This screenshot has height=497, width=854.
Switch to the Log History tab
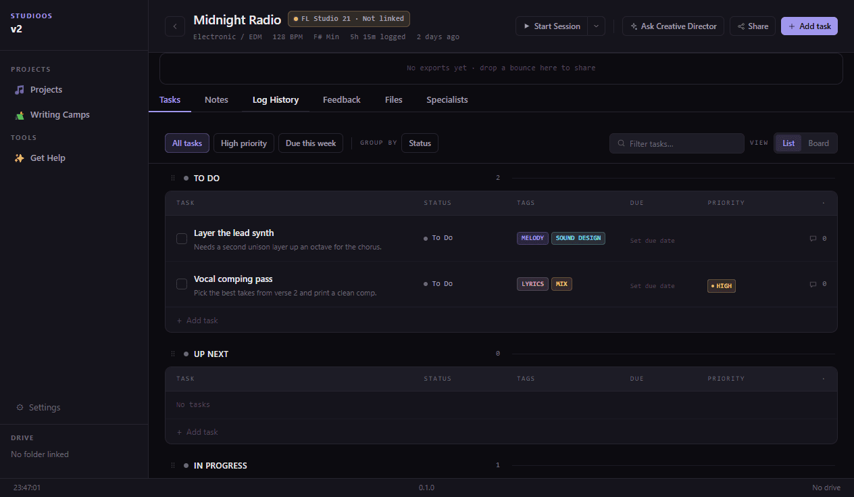coord(276,99)
